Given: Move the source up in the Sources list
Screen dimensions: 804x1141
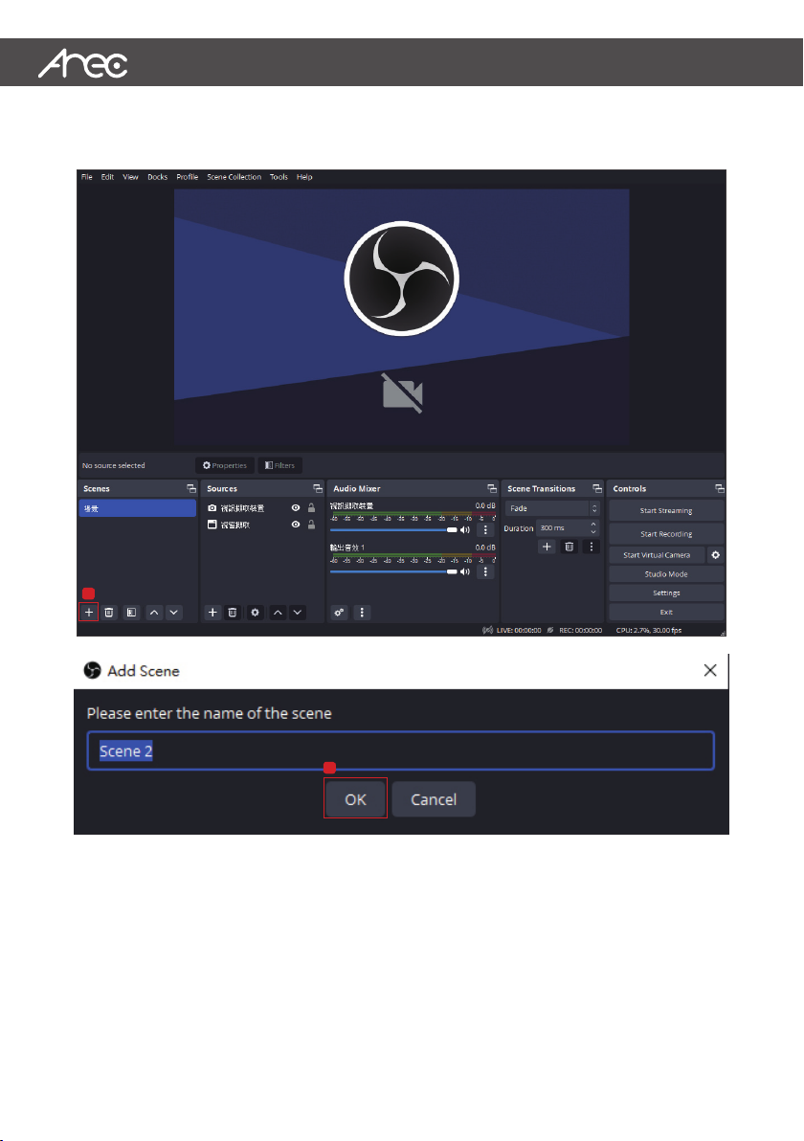Looking at the screenshot, I should pyautogui.click(x=278, y=613).
